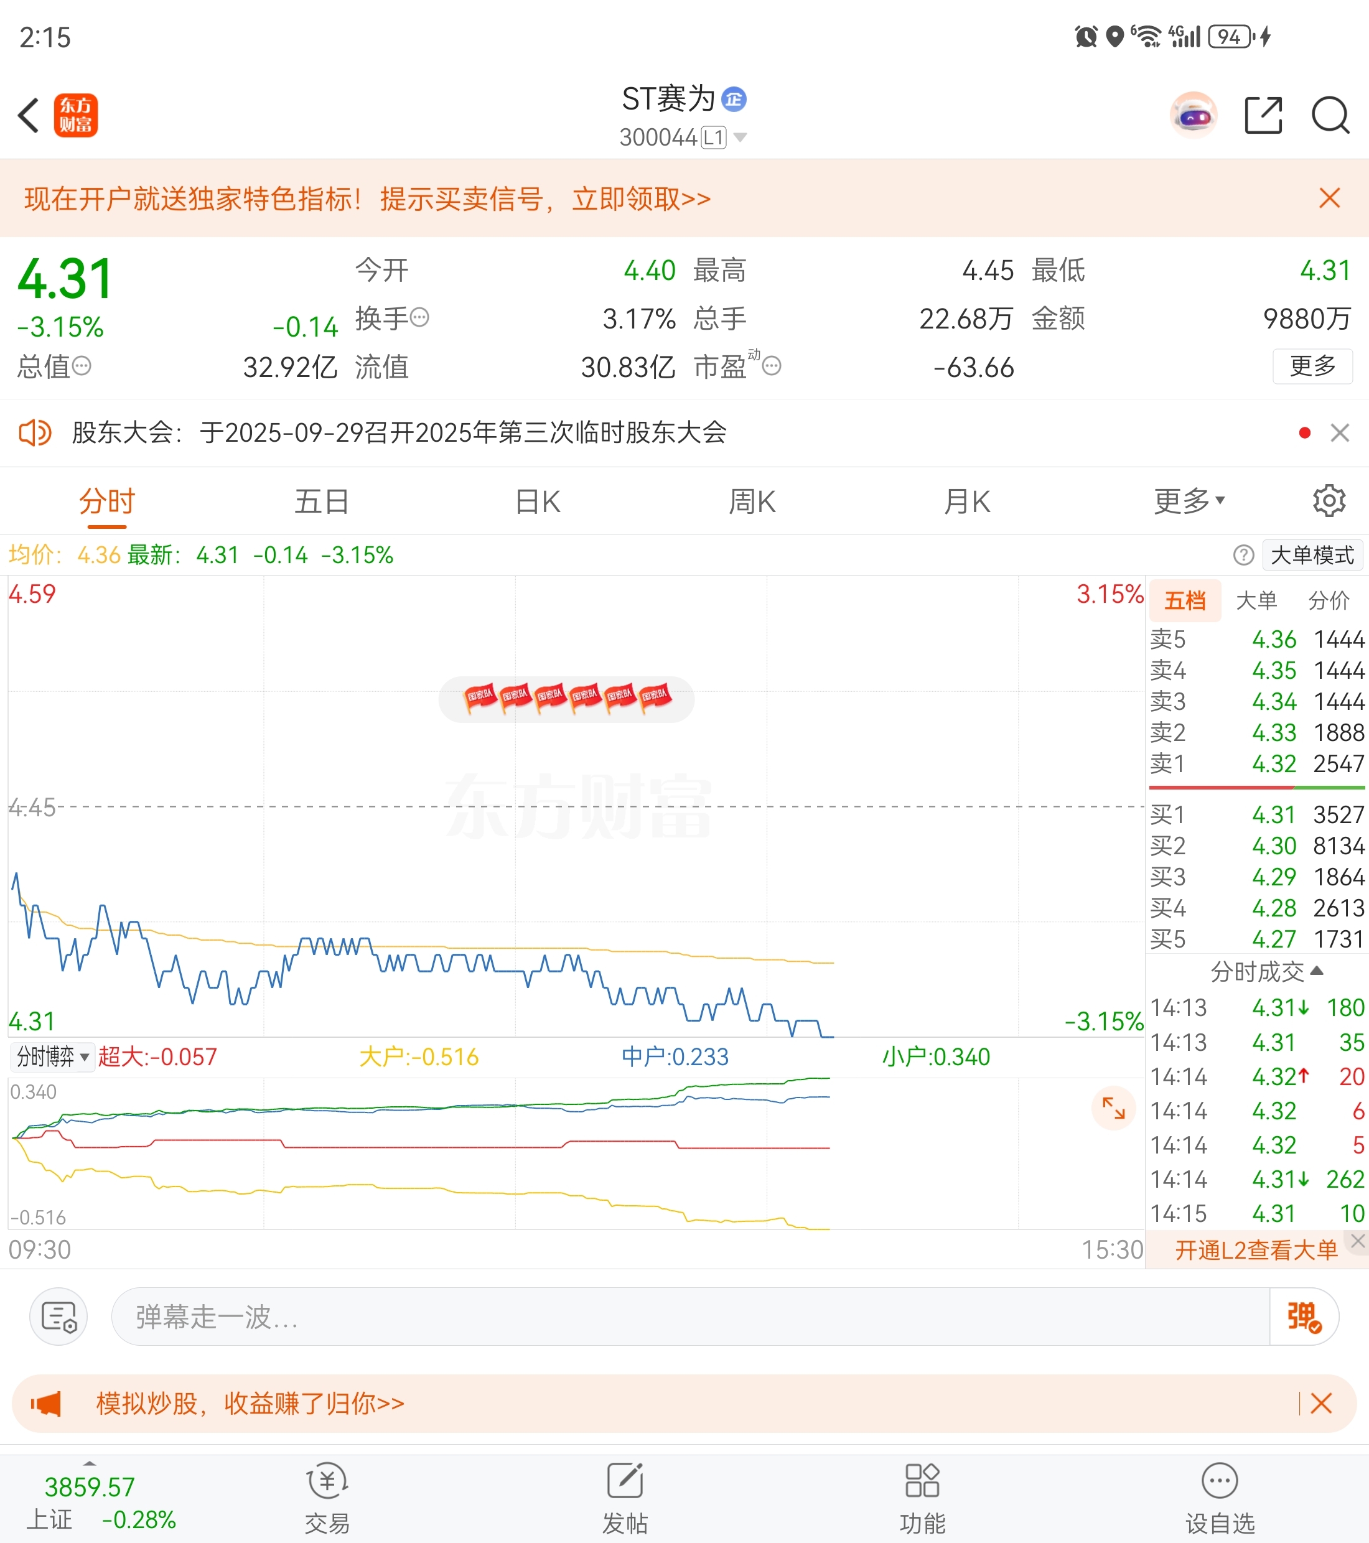Screen dimensions: 1369x1543
Task: Show 更多 quote details
Action: click(x=1312, y=366)
